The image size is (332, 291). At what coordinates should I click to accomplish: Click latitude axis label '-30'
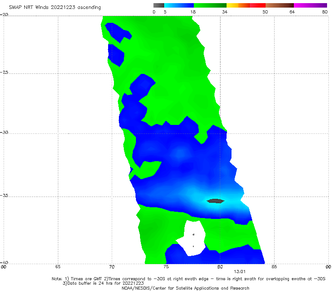[4, 132]
